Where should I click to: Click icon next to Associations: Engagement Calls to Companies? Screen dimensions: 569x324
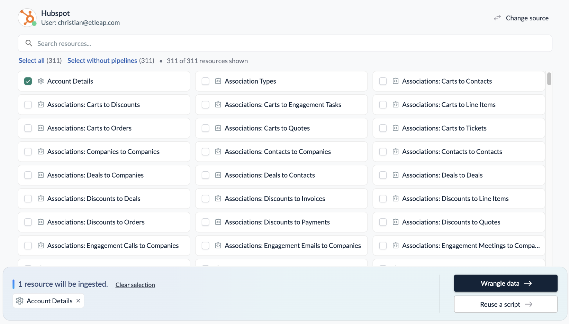pyautogui.click(x=41, y=246)
